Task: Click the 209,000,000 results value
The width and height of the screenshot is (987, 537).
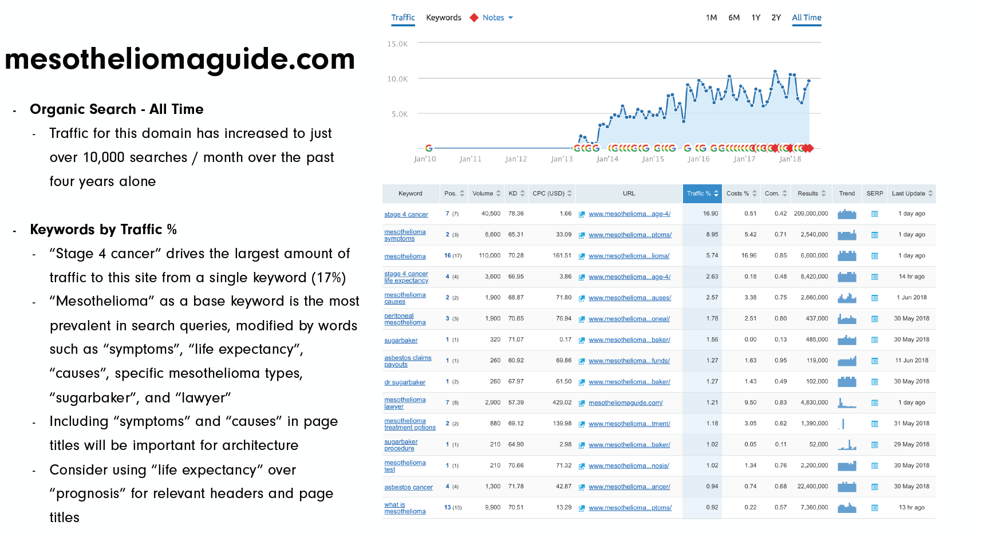Action: point(811,214)
